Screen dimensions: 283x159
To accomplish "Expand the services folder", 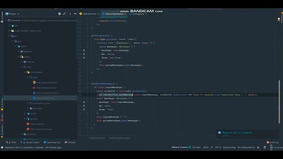I will pos(25,119).
